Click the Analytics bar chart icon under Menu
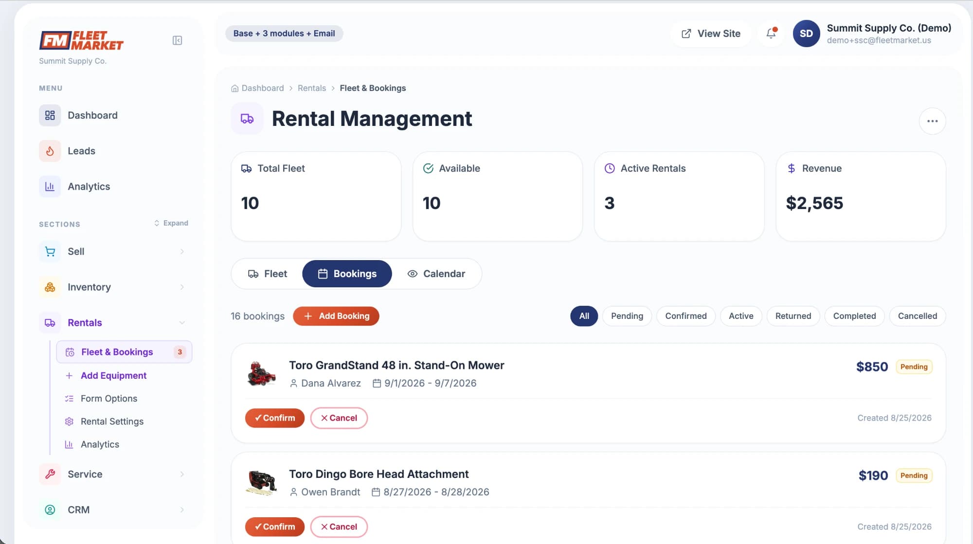Viewport: 973px width, 544px height. pos(50,186)
